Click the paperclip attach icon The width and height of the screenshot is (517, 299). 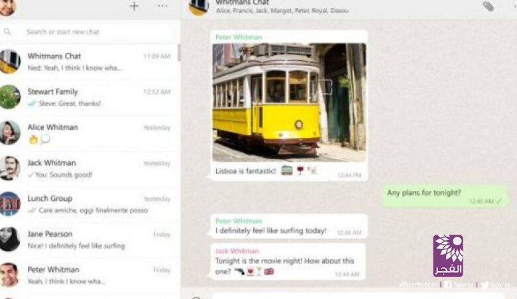pyautogui.click(x=488, y=7)
